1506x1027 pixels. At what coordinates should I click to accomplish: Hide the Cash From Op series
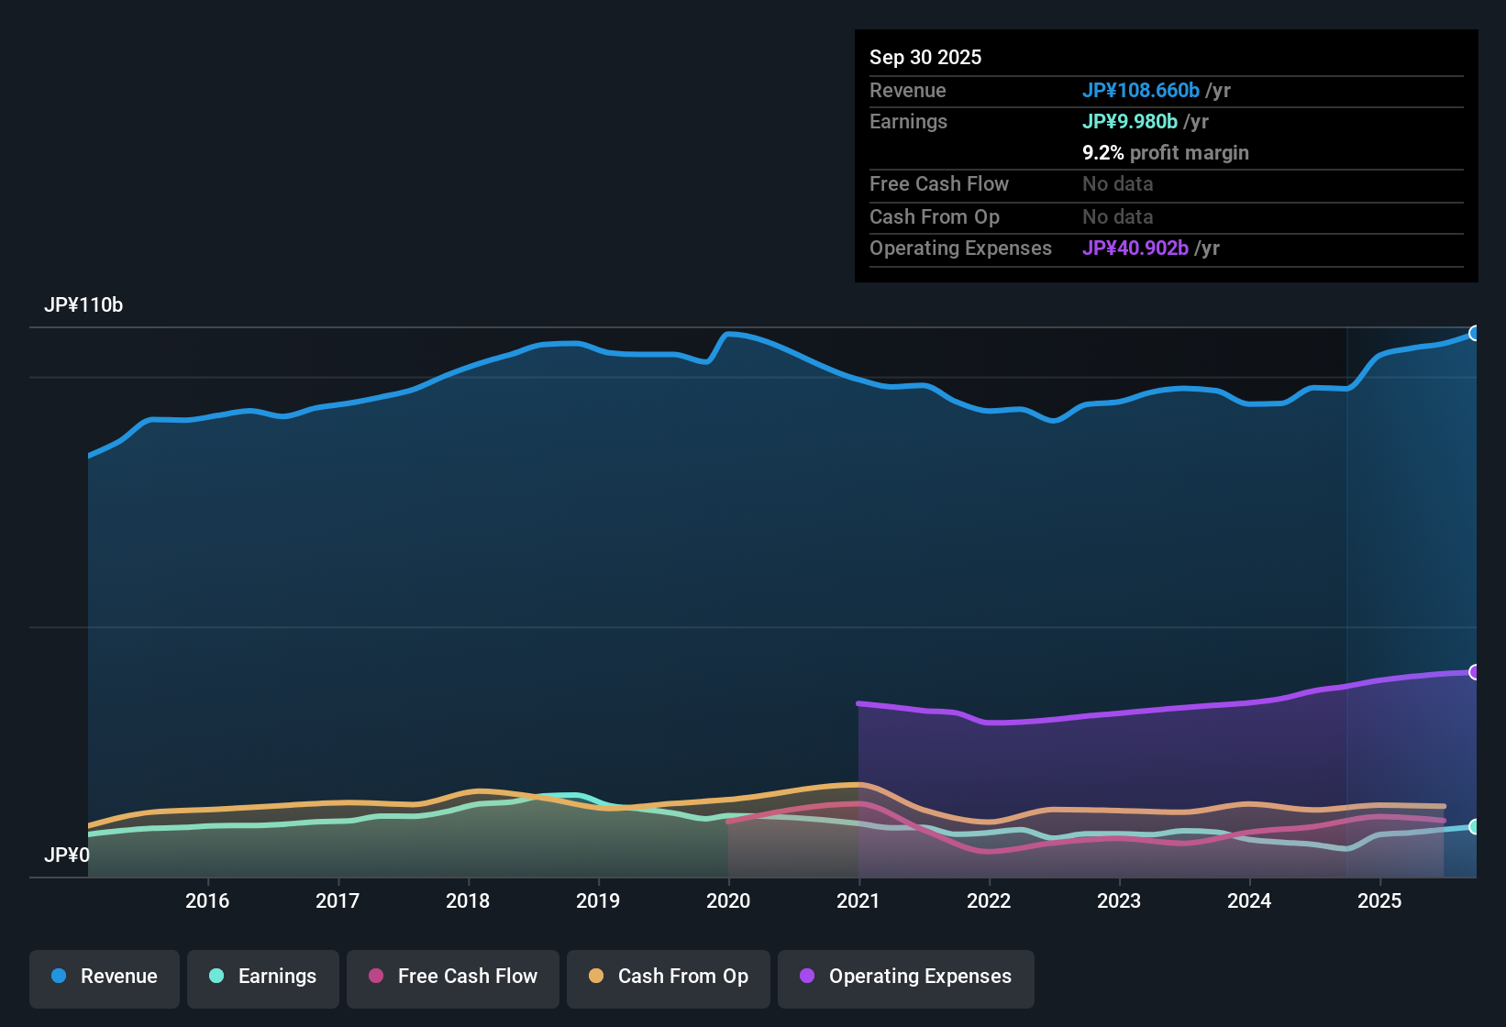click(x=668, y=977)
